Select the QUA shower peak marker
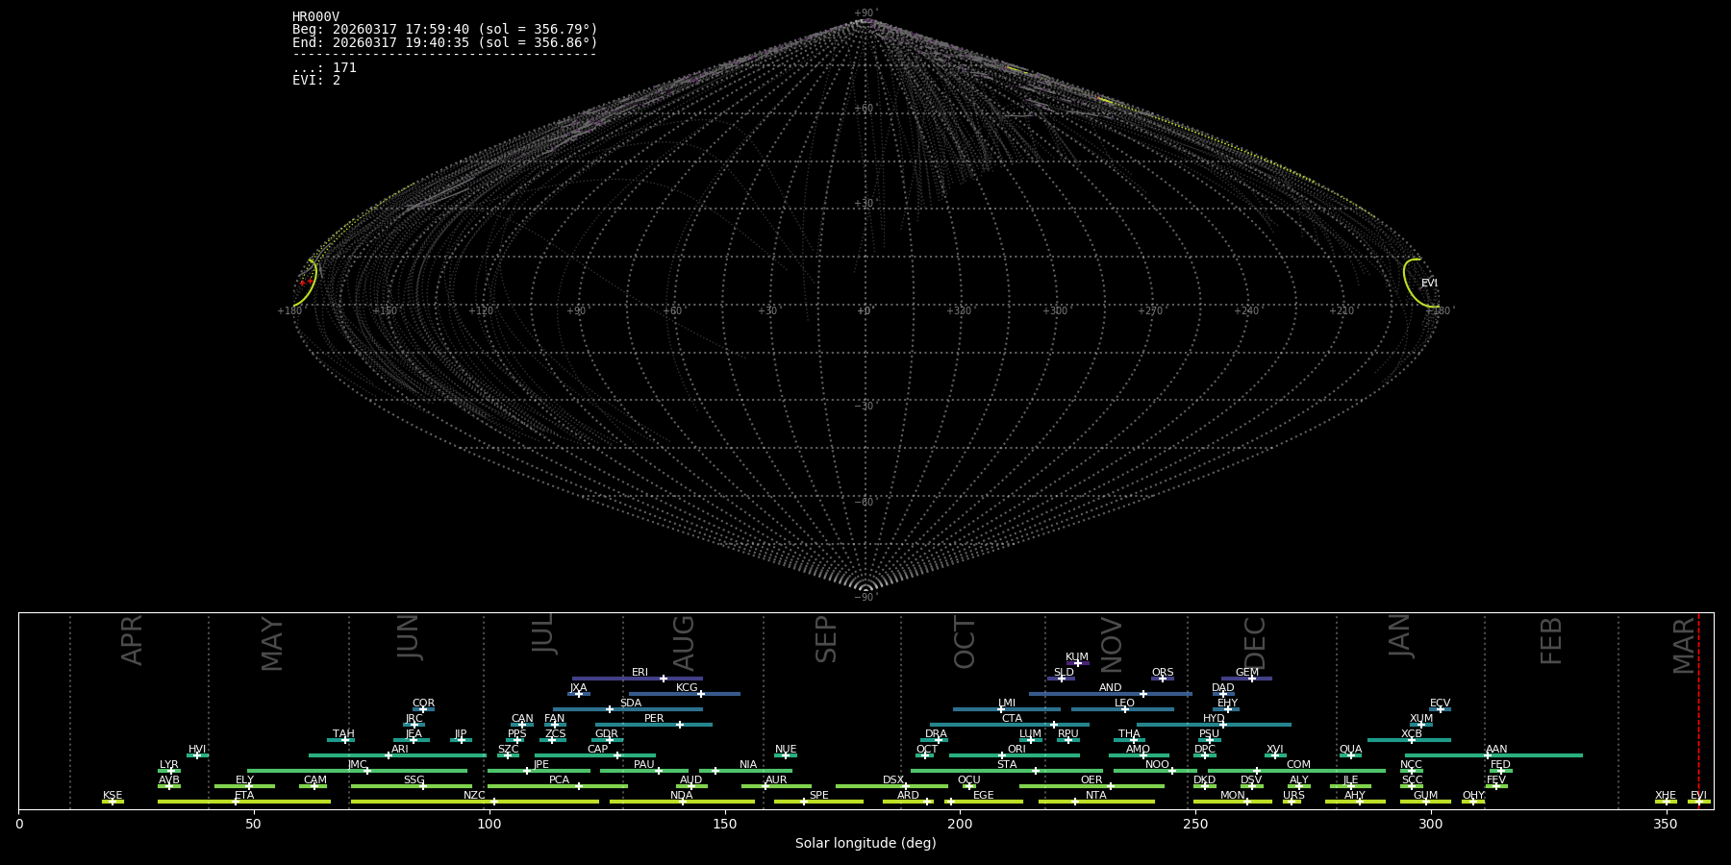This screenshot has width=1731, height=865. 1350,755
